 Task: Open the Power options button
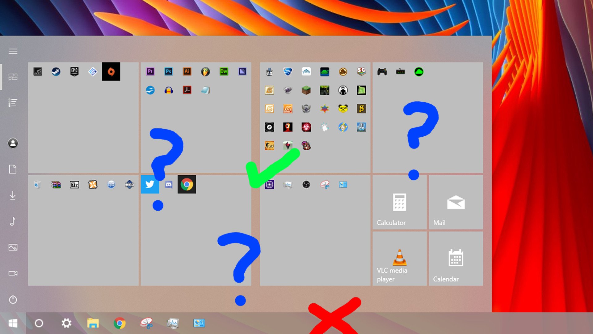click(13, 299)
